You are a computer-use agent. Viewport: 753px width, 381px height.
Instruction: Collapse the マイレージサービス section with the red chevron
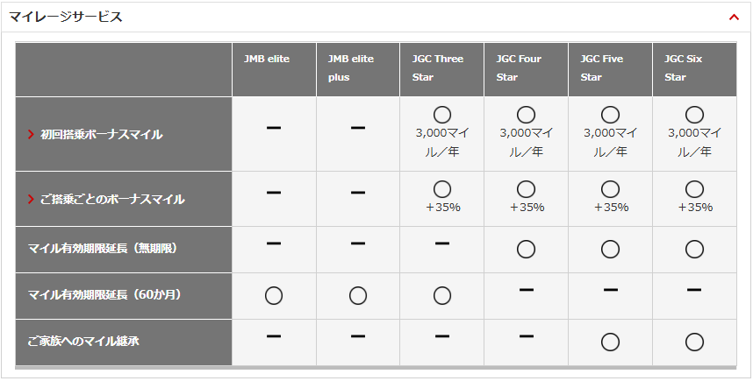[734, 18]
